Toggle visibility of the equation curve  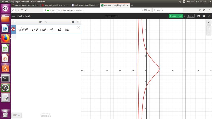click(x=13, y=29)
